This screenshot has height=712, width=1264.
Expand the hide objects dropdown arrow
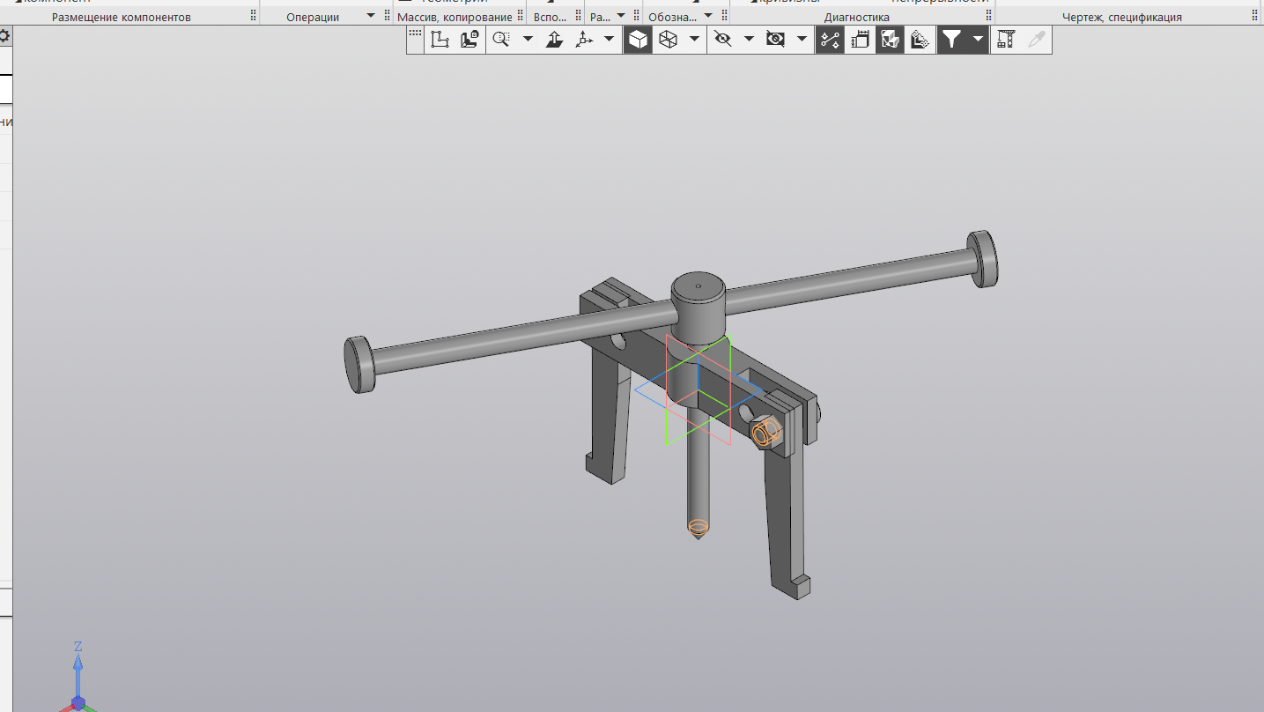point(749,39)
